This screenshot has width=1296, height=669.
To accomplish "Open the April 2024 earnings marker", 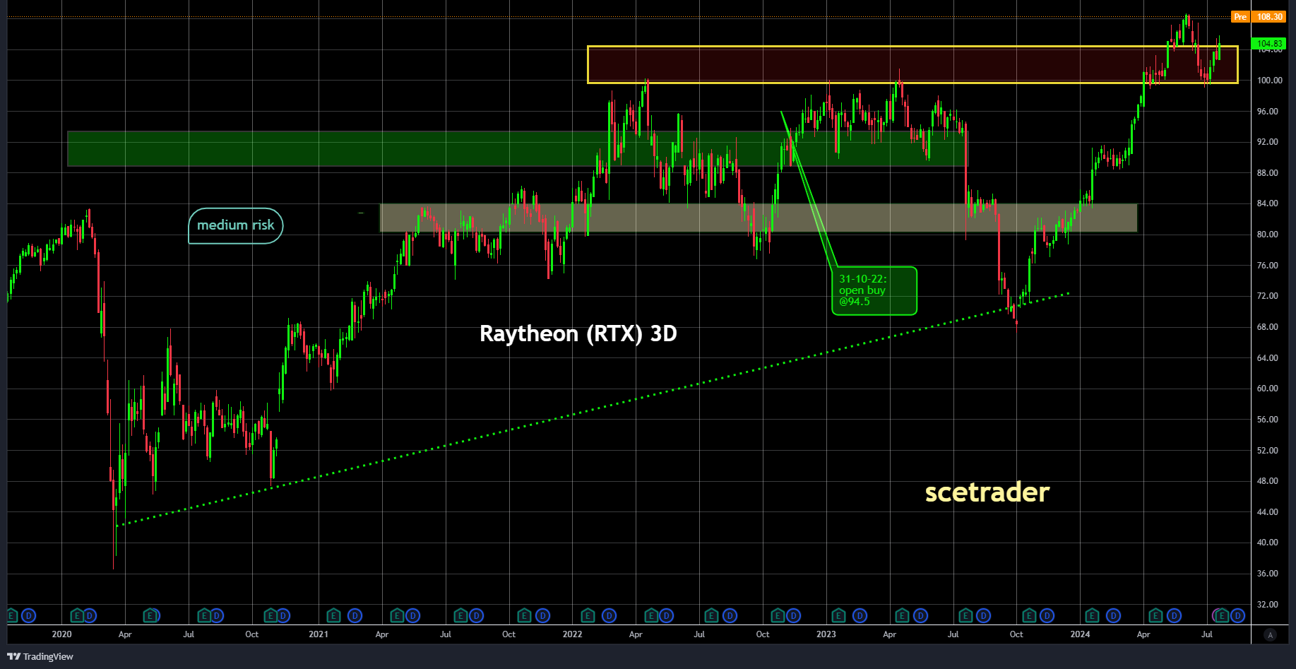I will (x=1155, y=616).
